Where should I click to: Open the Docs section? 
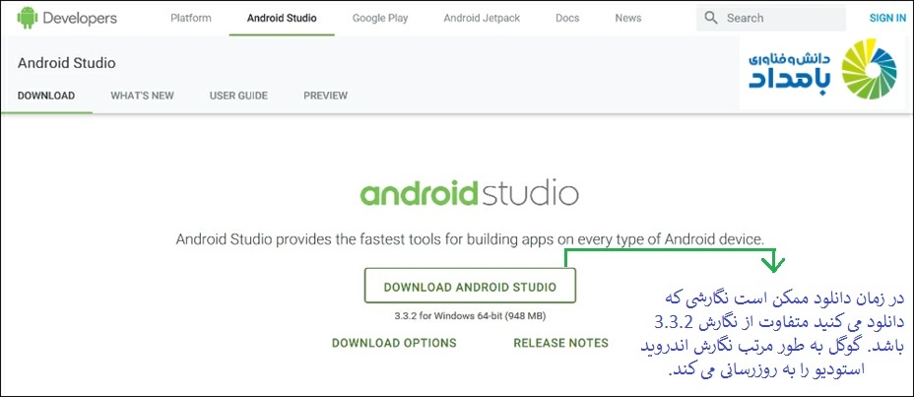567,18
